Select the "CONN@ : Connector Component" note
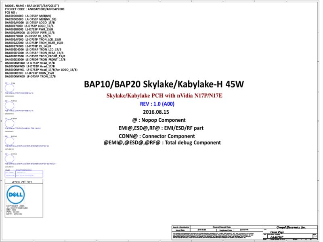323x242 pixels. click(x=157, y=136)
